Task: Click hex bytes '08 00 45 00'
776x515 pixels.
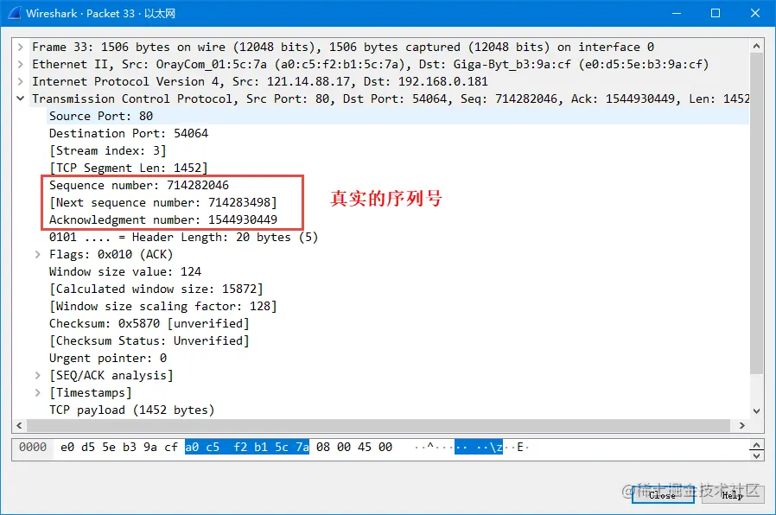Action: [353, 448]
